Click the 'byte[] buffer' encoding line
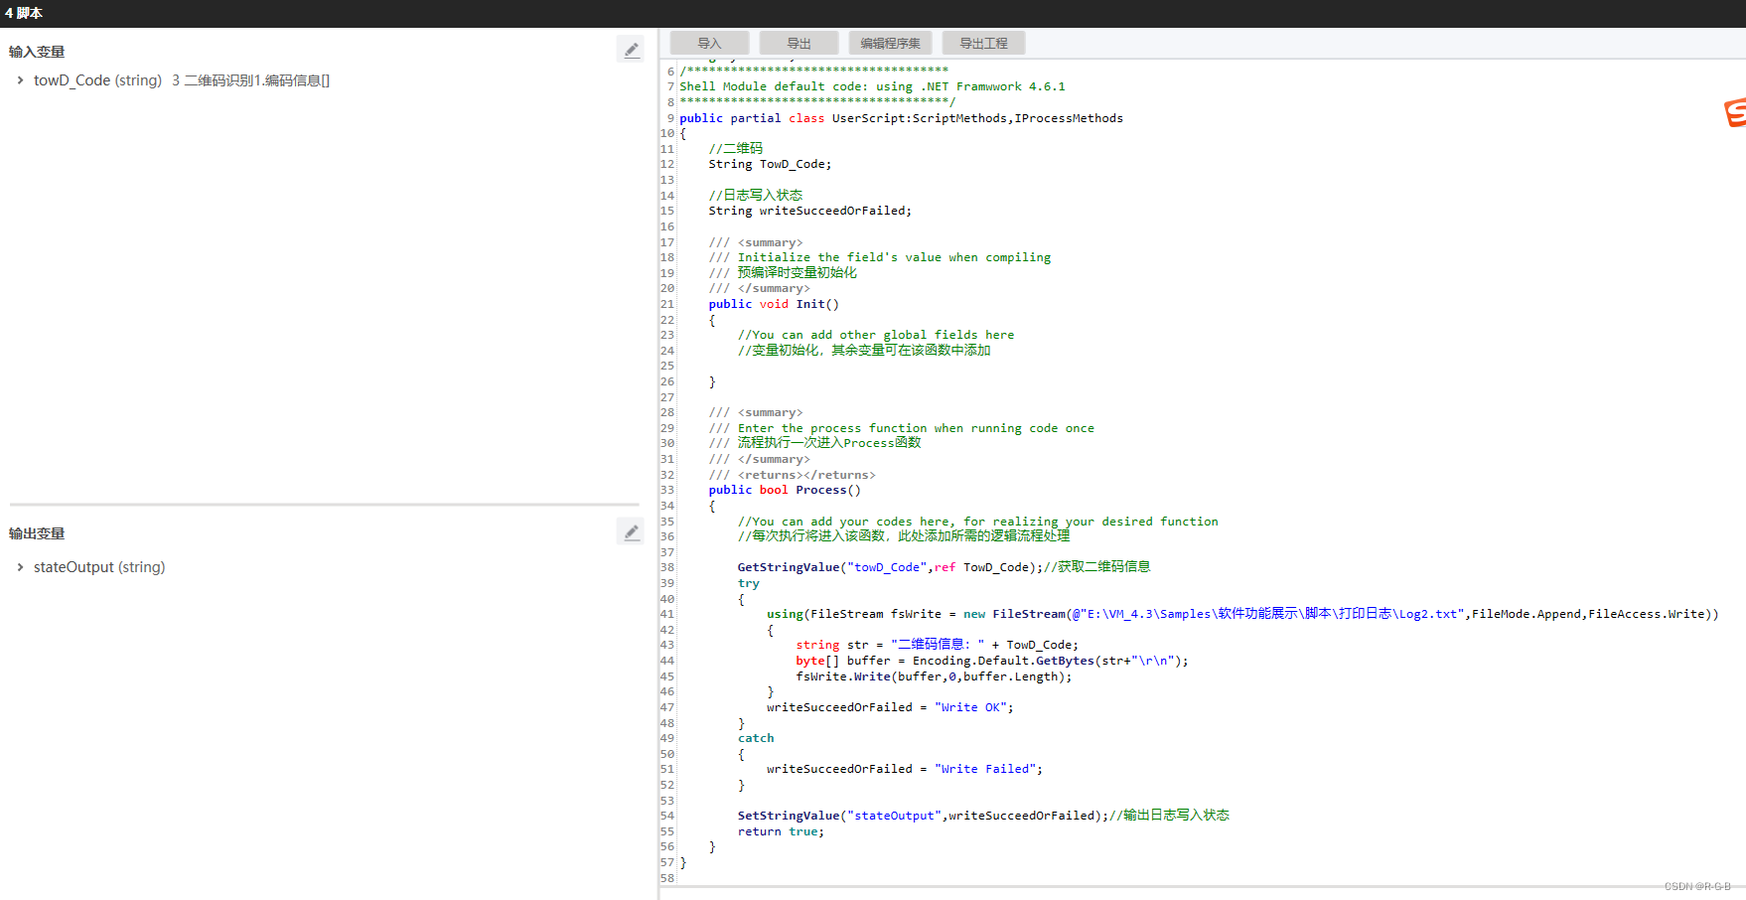Viewport: 1746px width, 900px height. click(991, 661)
